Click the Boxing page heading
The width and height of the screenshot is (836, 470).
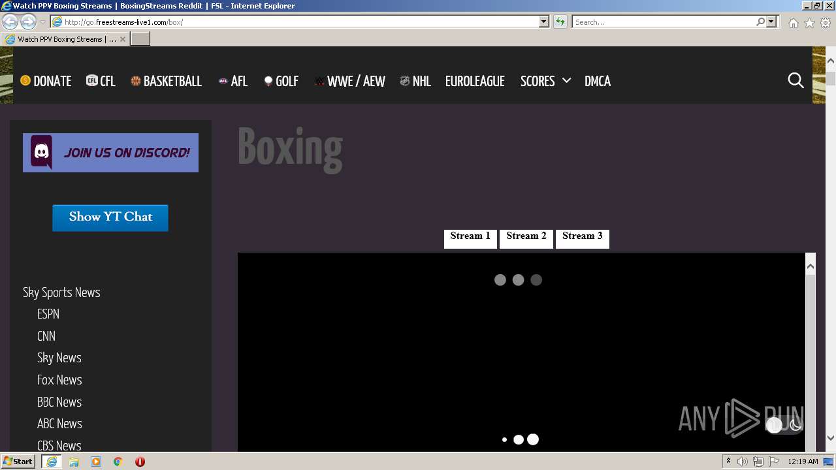tap(290, 148)
